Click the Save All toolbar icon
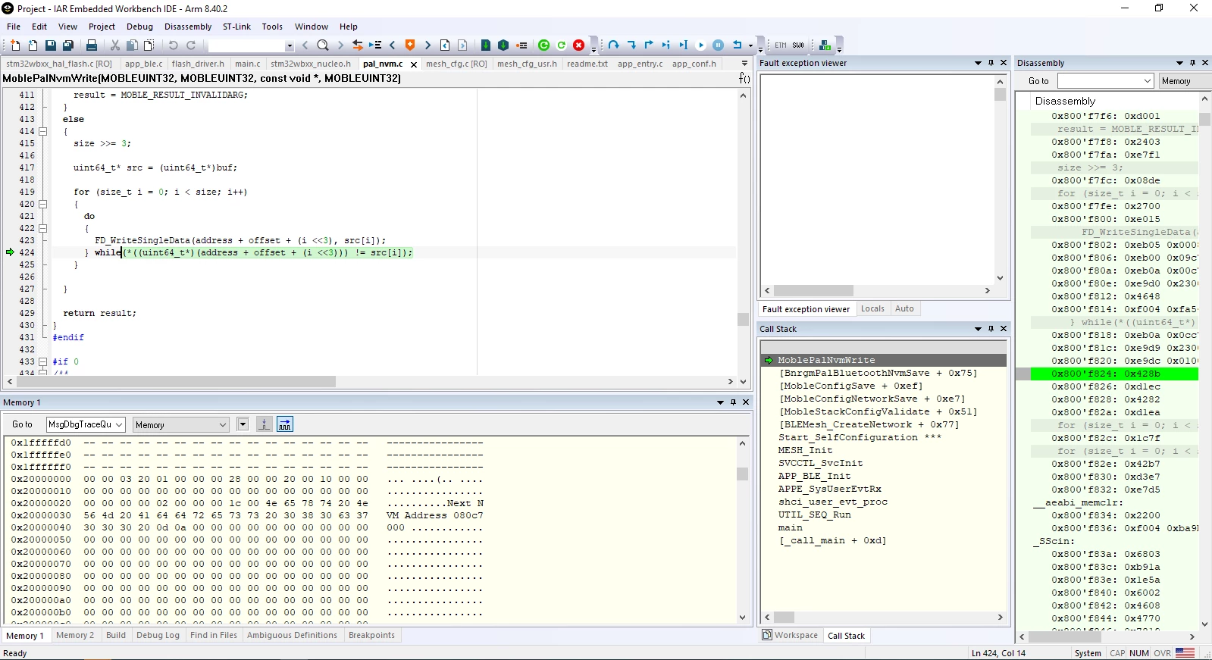Image resolution: width=1212 pixels, height=660 pixels. [68, 45]
